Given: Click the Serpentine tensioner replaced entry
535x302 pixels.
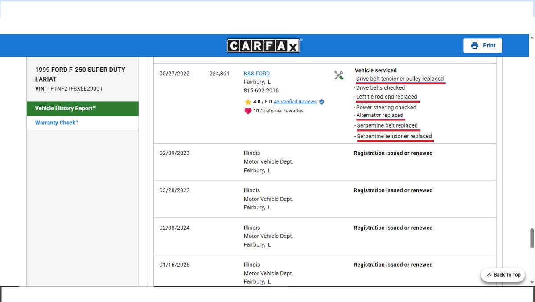Looking at the screenshot, I should [x=394, y=136].
